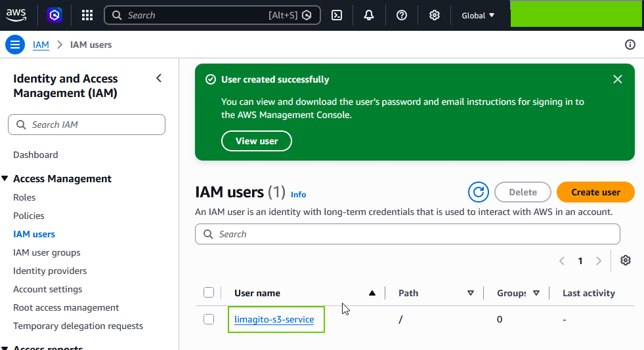Click the Search IAM field
644x350 pixels.
click(87, 125)
